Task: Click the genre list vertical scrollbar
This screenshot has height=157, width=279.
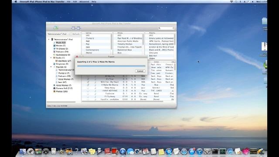Action: (x=112, y=42)
